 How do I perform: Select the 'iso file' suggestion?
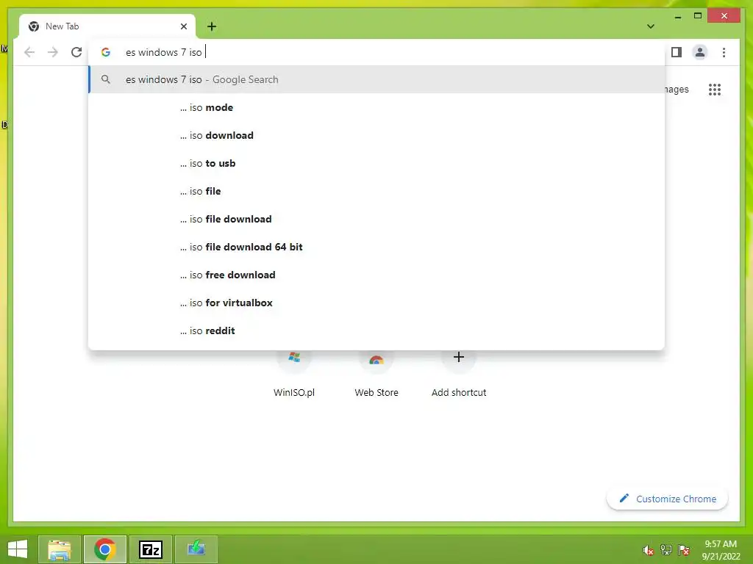point(377,191)
